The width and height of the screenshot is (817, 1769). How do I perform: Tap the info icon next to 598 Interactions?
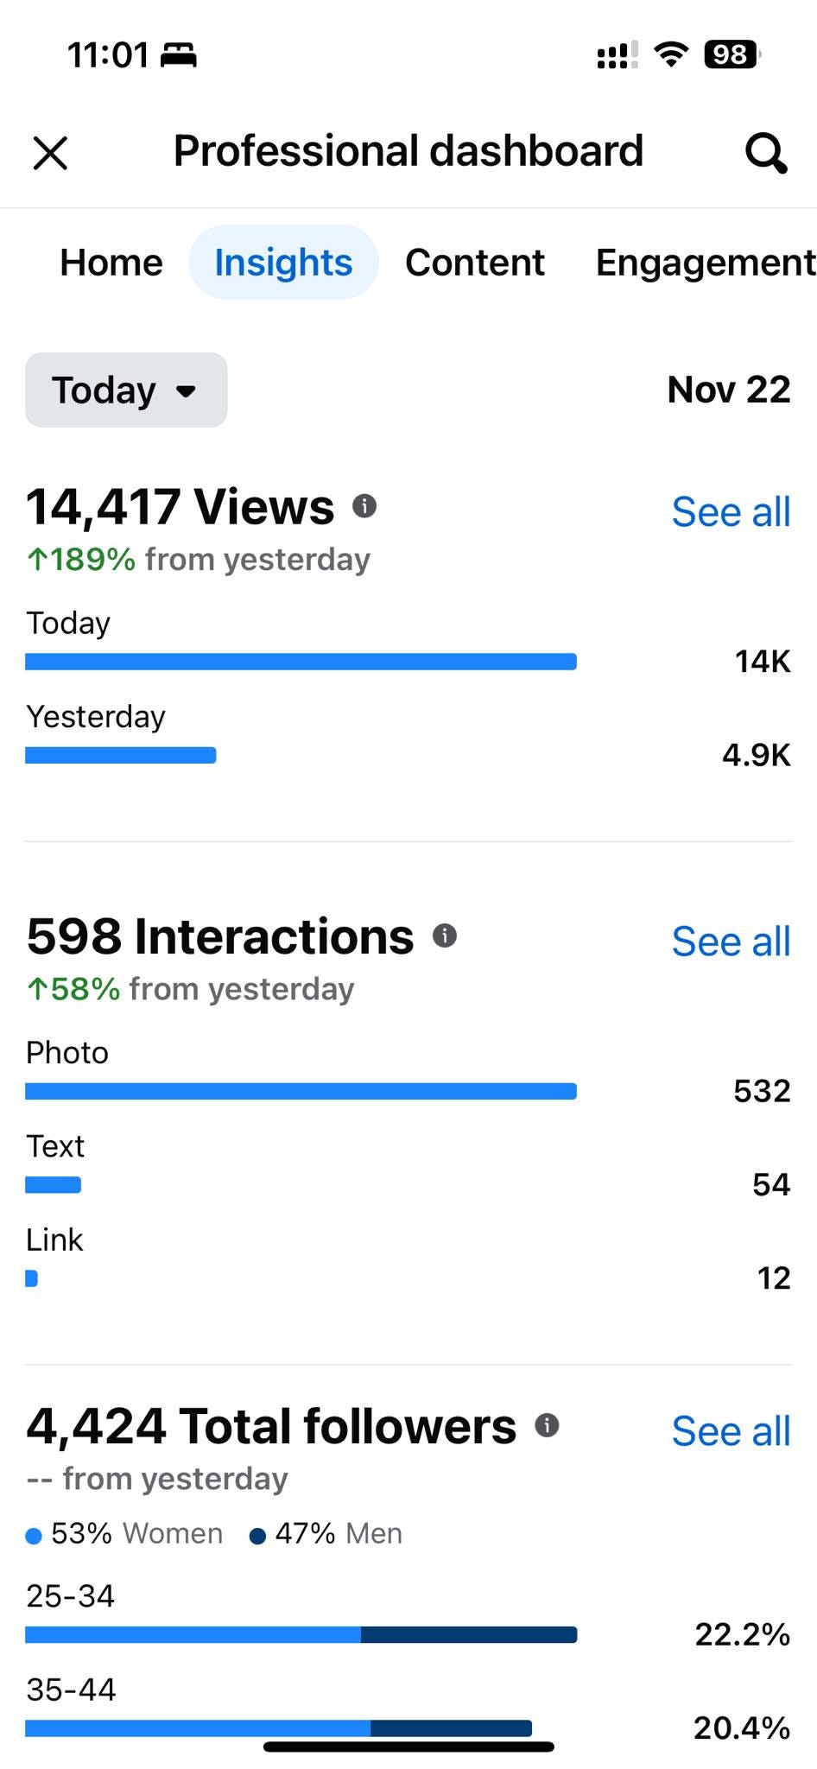444,935
